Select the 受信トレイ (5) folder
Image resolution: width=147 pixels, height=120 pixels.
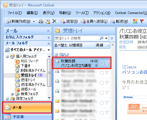pyautogui.click(x=29, y=75)
